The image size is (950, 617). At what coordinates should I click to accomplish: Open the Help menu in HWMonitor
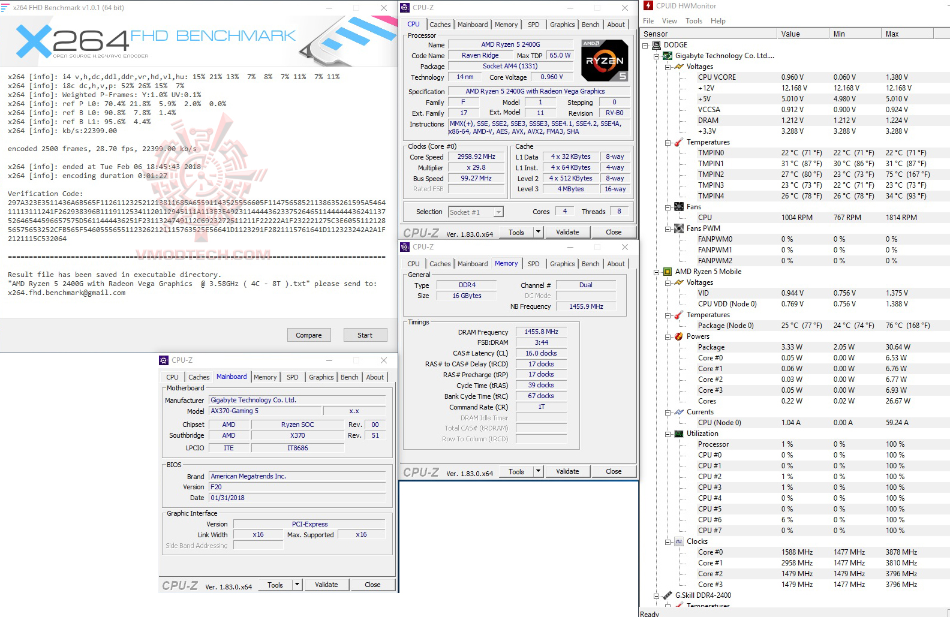click(718, 21)
